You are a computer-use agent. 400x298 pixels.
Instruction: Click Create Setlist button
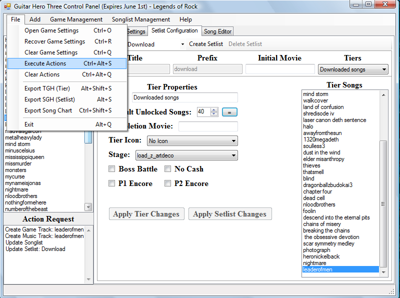[x=206, y=44]
